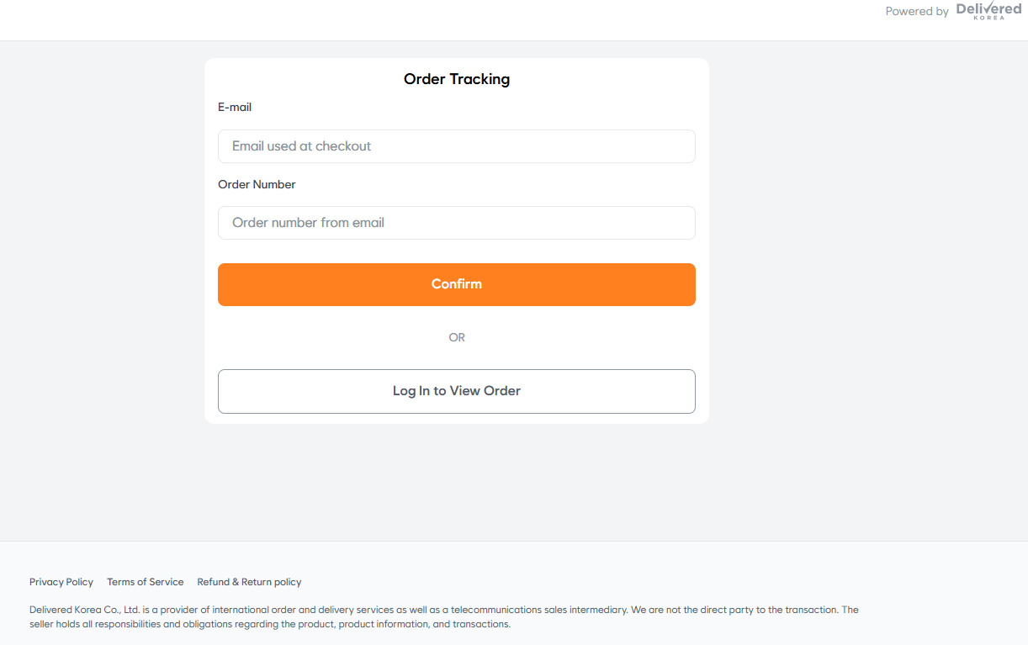Viewport: 1028px width, 645px height.
Task: Select Log In to View Order
Action: coord(456,391)
